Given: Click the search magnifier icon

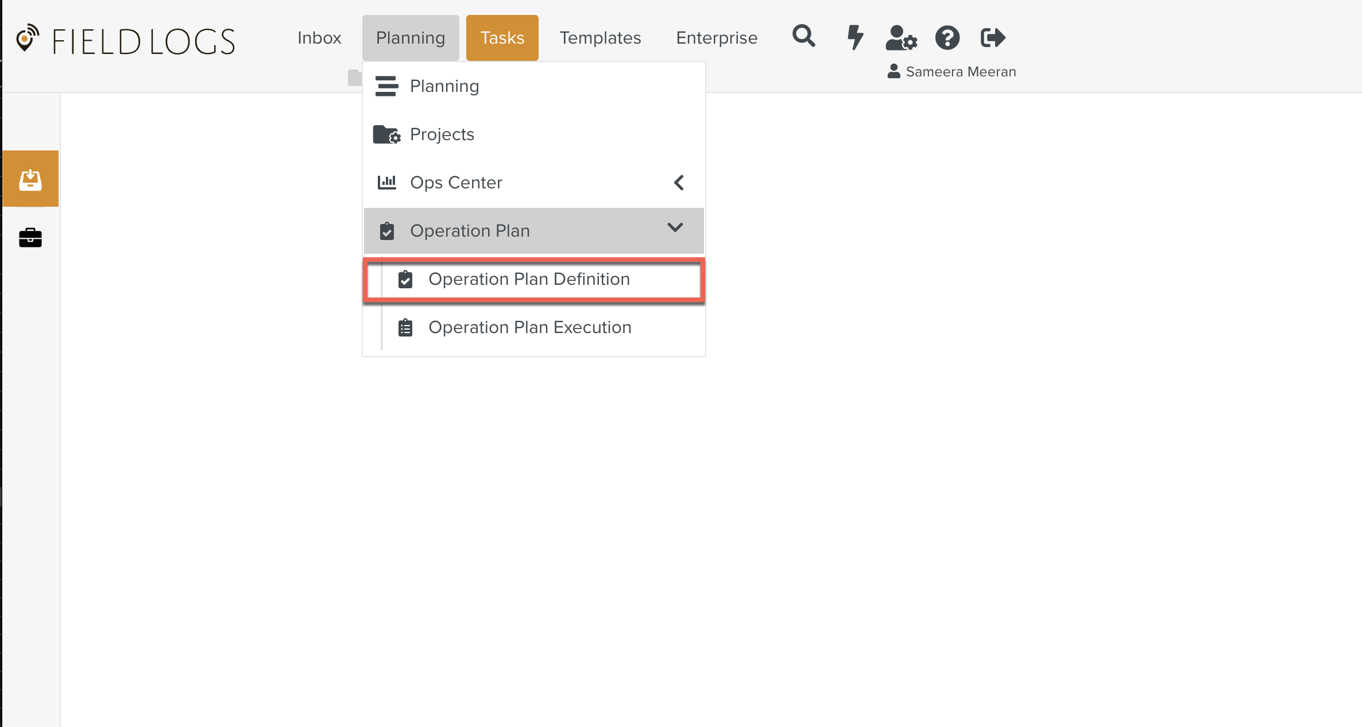Looking at the screenshot, I should (x=803, y=37).
